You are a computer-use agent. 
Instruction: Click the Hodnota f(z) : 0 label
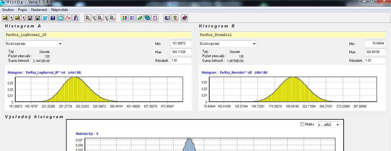click(87, 134)
